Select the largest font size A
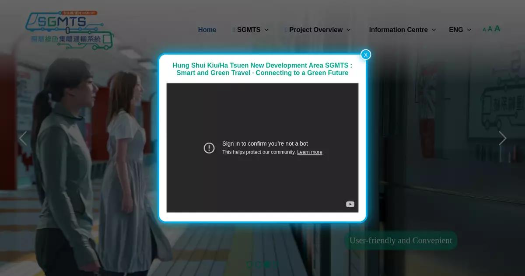 [497, 28]
